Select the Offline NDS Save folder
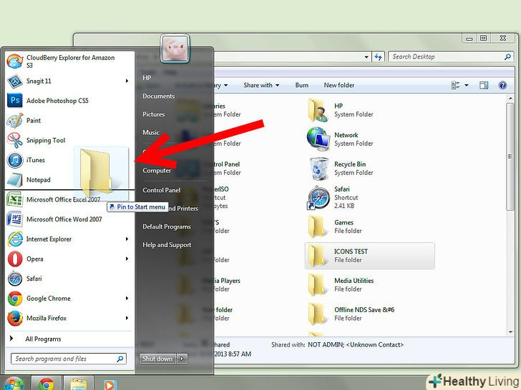Image resolution: width=521 pixels, height=390 pixels. pyautogui.click(x=351, y=314)
